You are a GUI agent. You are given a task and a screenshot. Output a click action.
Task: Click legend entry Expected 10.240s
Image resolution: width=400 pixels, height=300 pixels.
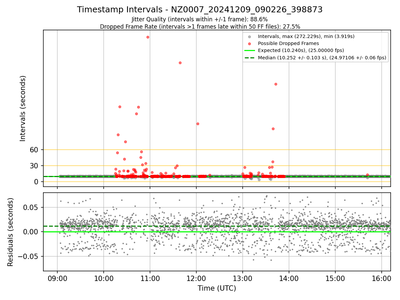pos(301,51)
